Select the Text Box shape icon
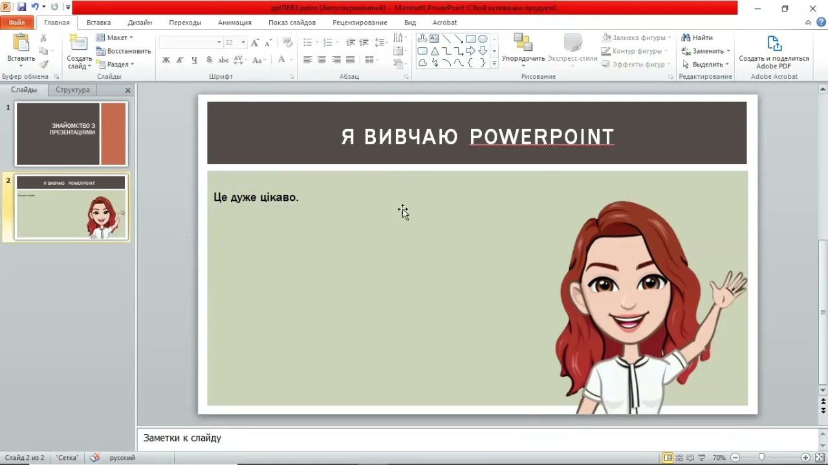The height and width of the screenshot is (465, 828). [434, 39]
